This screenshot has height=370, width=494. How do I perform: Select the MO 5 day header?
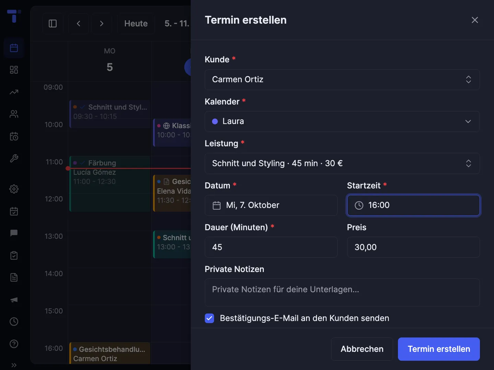109,61
